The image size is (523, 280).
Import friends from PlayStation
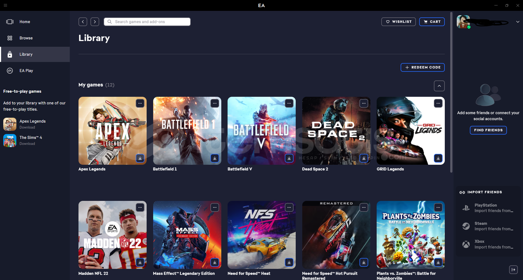pyautogui.click(x=488, y=208)
